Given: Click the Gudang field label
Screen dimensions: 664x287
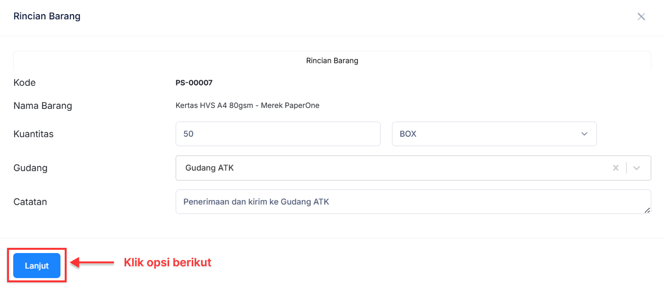Looking at the screenshot, I should coord(31,168).
